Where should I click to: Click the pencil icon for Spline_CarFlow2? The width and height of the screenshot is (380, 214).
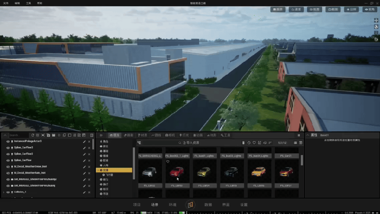pyautogui.click(x=84, y=154)
